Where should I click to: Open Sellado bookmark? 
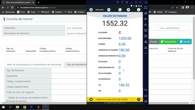[158, 12]
